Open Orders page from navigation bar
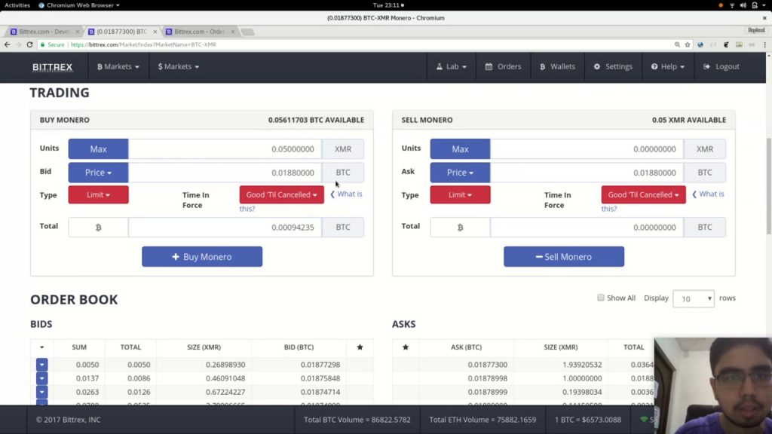This screenshot has height=434, width=772. point(503,66)
